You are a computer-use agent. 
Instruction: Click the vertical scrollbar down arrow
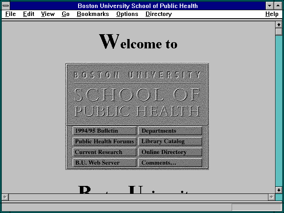point(279,190)
